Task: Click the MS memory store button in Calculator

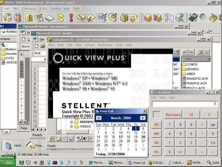Action: click(x=157, y=143)
